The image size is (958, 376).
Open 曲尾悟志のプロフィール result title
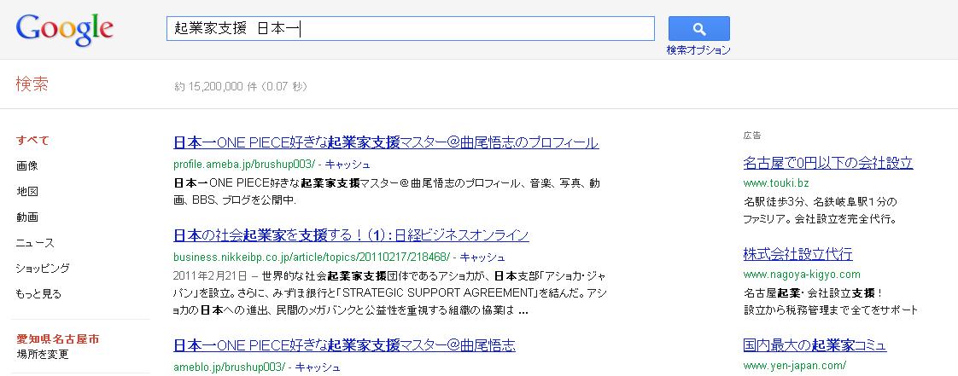coord(386,143)
